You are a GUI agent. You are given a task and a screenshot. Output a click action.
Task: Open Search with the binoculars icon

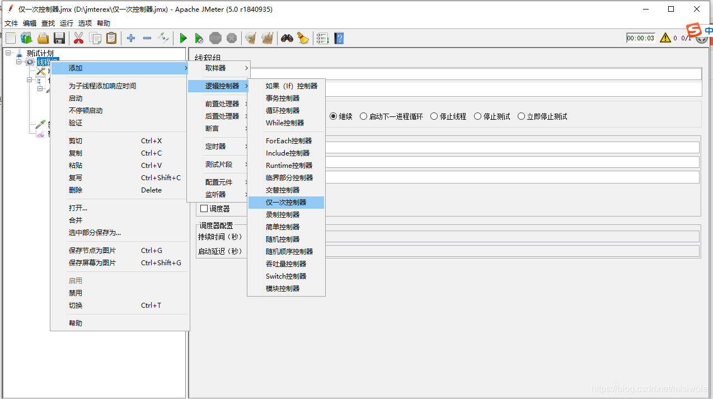(x=287, y=38)
